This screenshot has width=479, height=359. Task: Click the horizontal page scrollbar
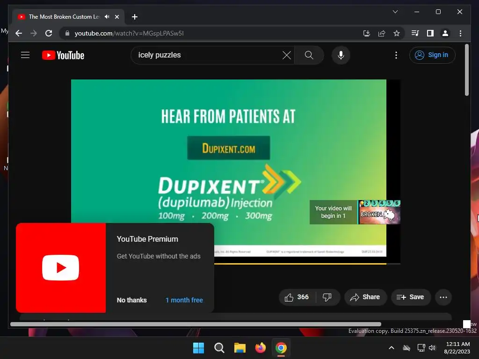[196, 324]
